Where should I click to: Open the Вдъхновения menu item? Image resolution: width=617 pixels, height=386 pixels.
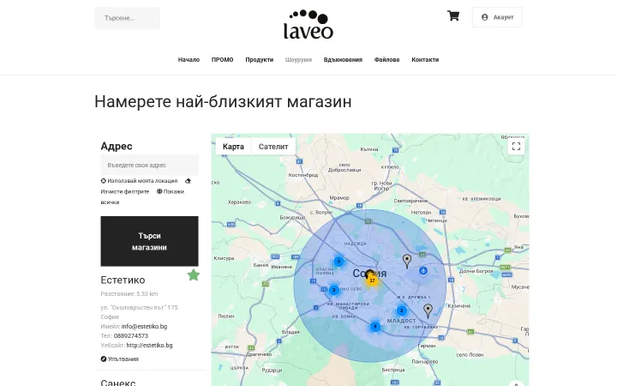343,60
